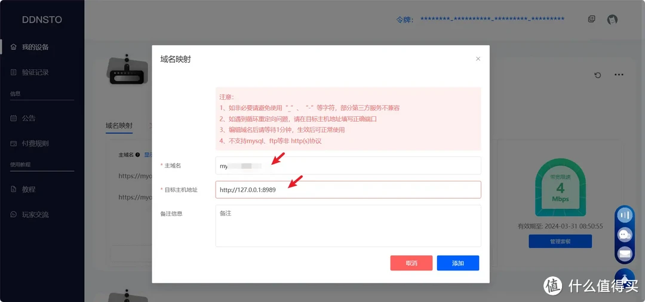The width and height of the screenshot is (645, 302).
Task: Click the 有效期至 expiry date text
Action: [x=560, y=226]
